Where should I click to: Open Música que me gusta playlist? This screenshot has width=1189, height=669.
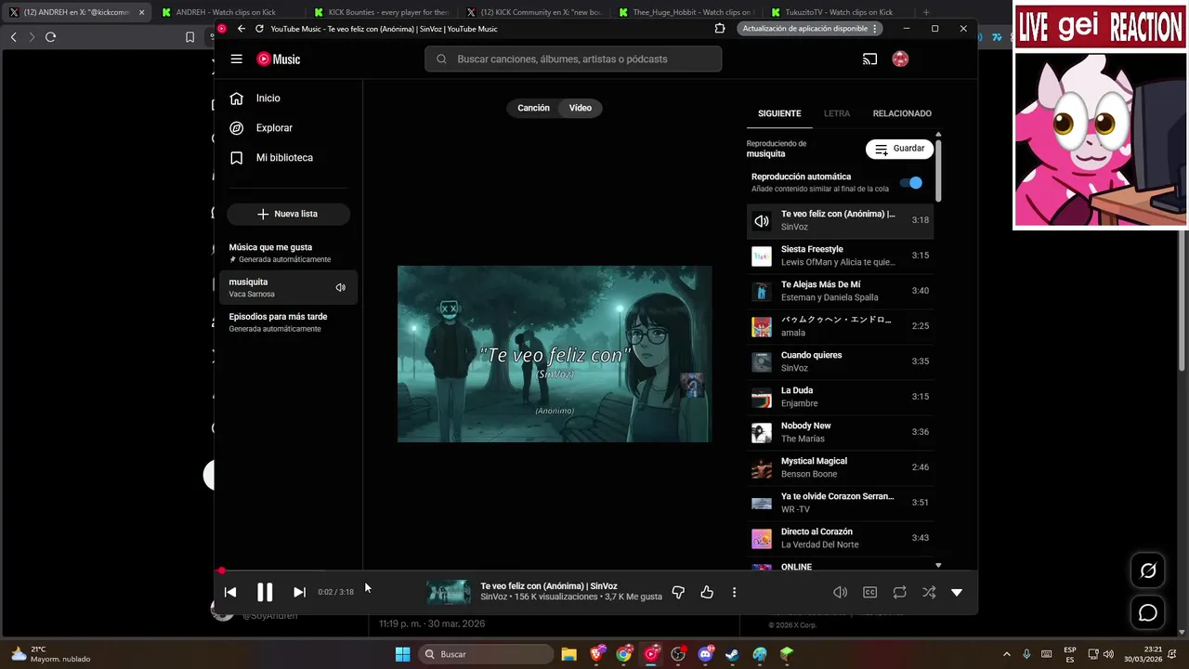(288, 253)
